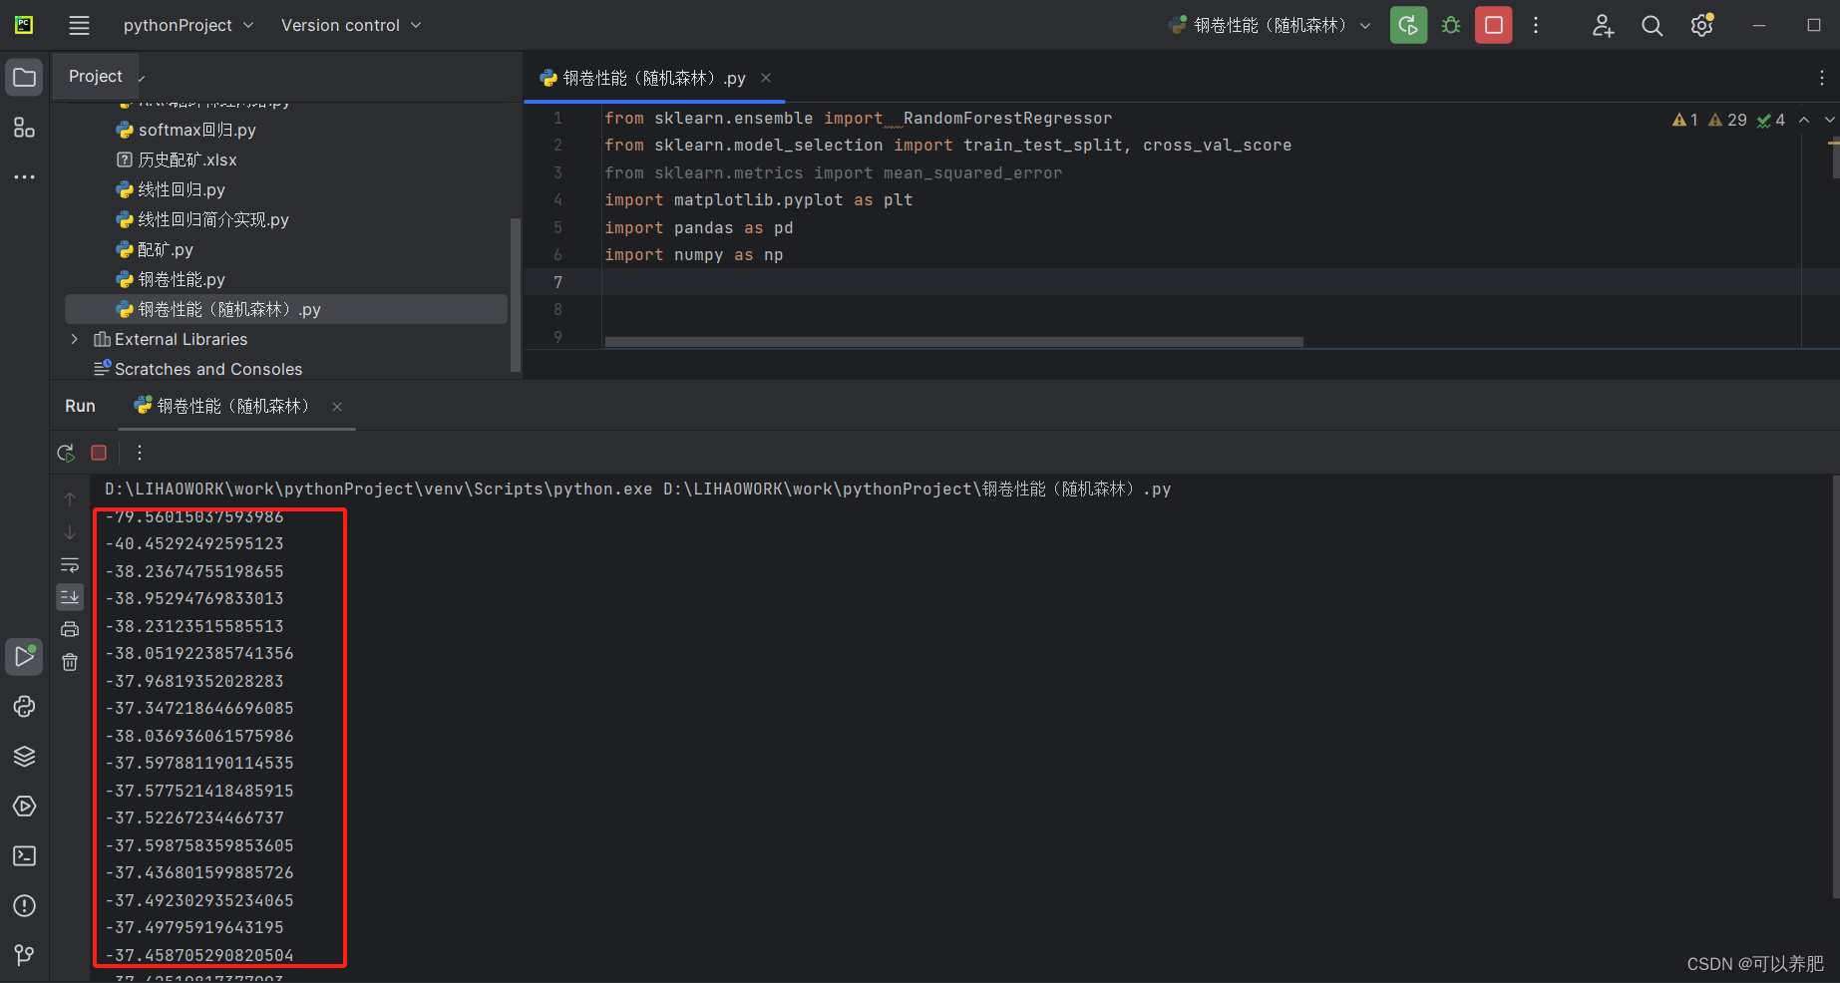This screenshot has width=1840, height=983.
Task: Toggle scroll to end of console
Action: (x=70, y=596)
